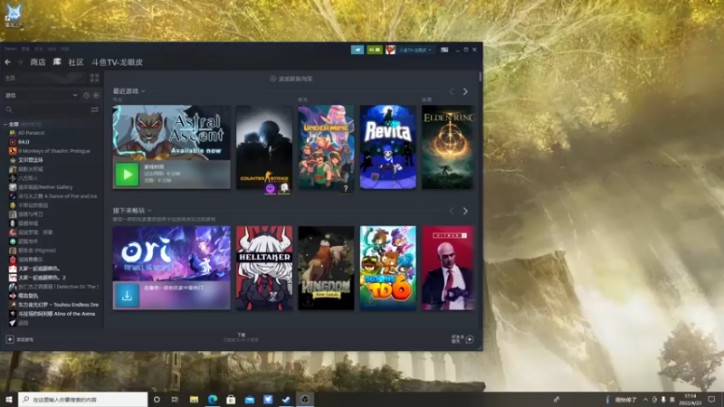Show next page of play-next shelf
The width and height of the screenshot is (724, 407).
pyautogui.click(x=465, y=211)
